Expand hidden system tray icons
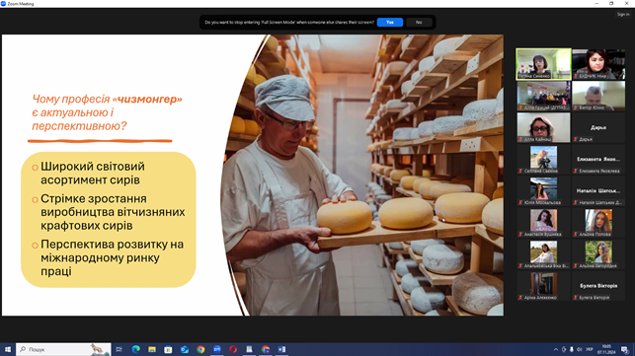 tap(556, 349)
